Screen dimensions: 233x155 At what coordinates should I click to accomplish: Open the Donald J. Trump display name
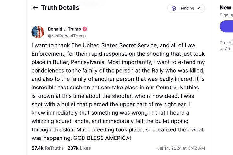[65, 29]
